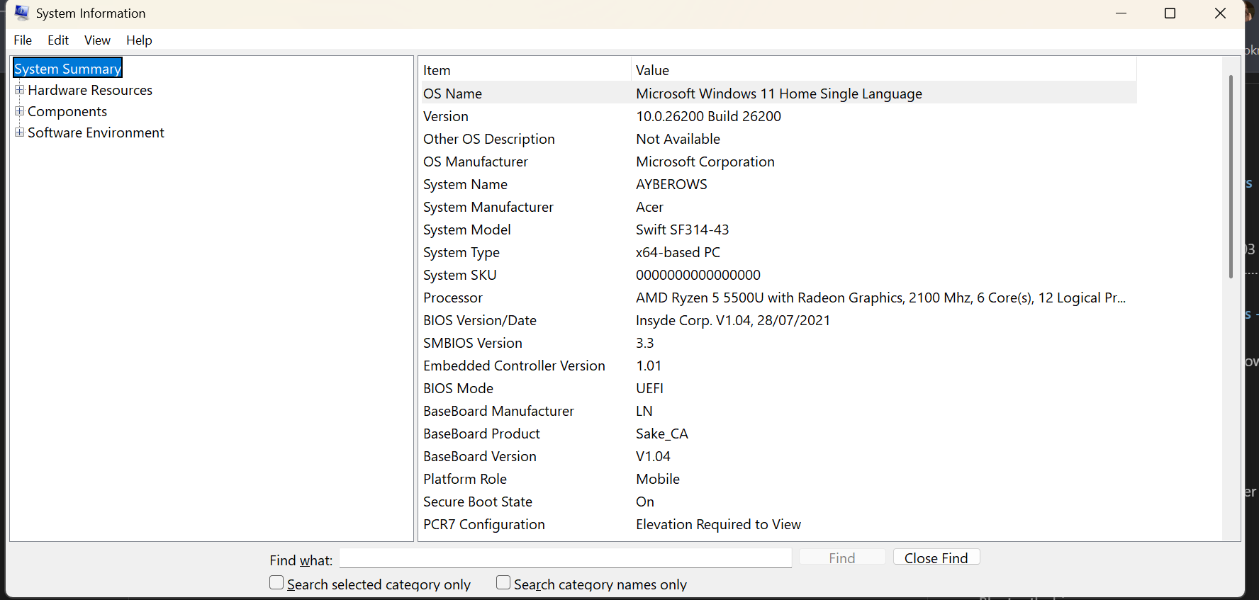
Task: Select the BIOS Mode row
Action: 778,388
